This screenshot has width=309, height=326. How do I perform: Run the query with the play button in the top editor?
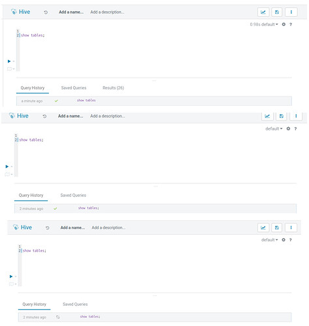click(9, 61)
